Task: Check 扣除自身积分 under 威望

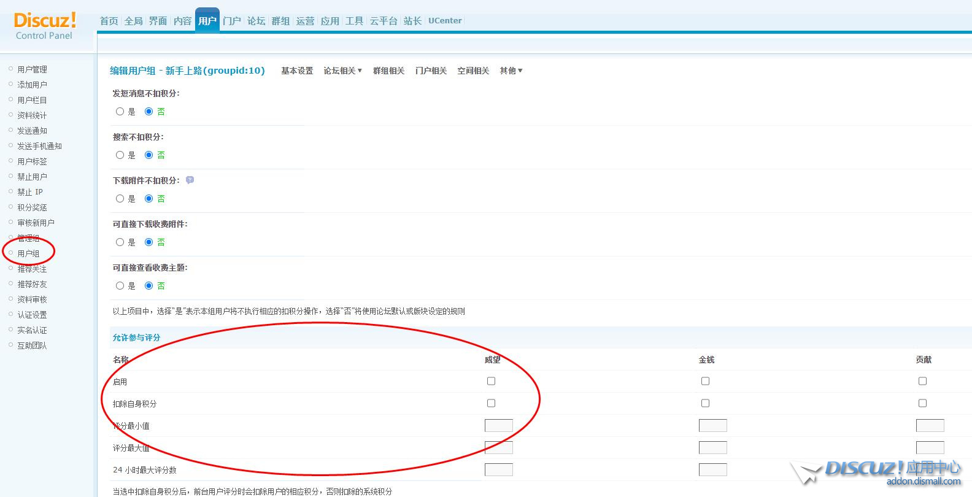Action: (x=491, y=403)
